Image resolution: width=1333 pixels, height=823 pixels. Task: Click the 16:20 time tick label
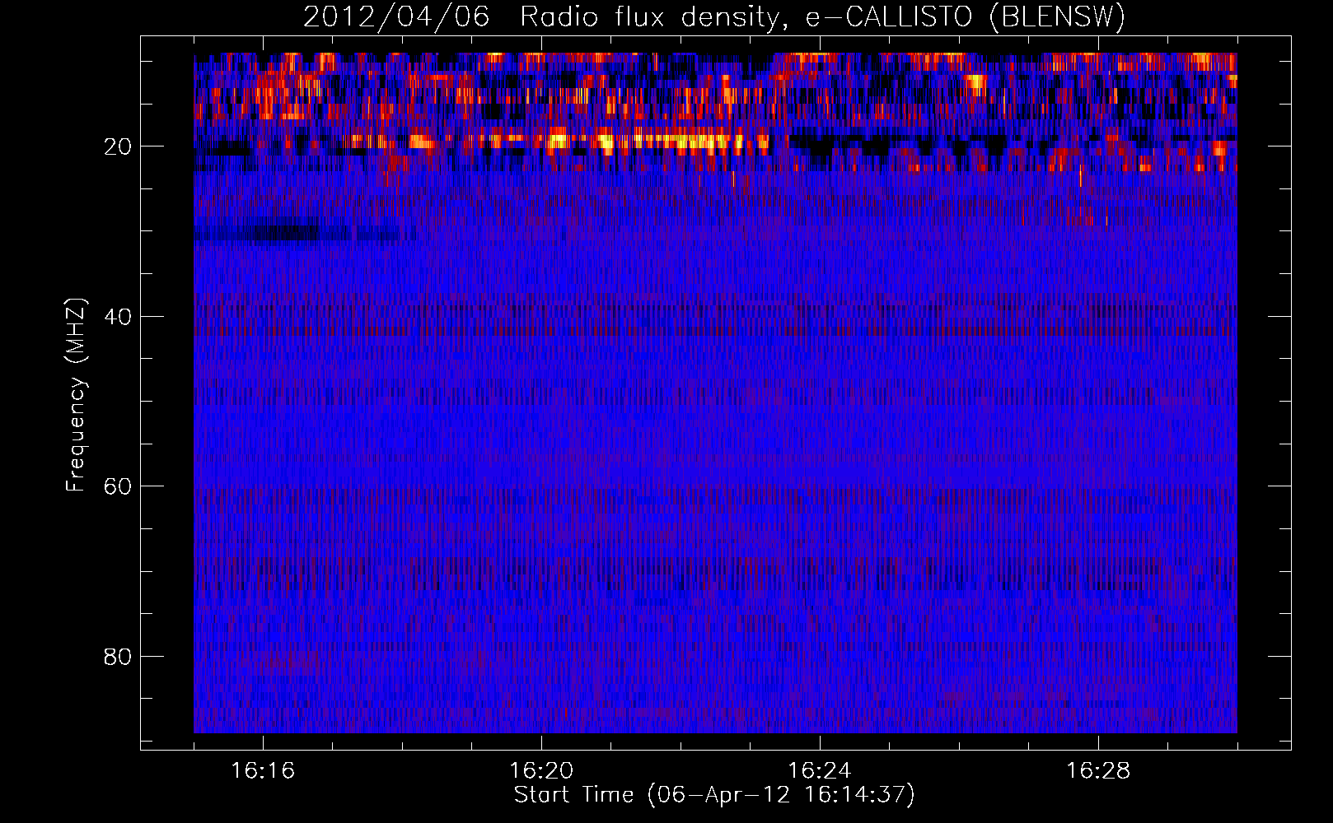[541, 771]
